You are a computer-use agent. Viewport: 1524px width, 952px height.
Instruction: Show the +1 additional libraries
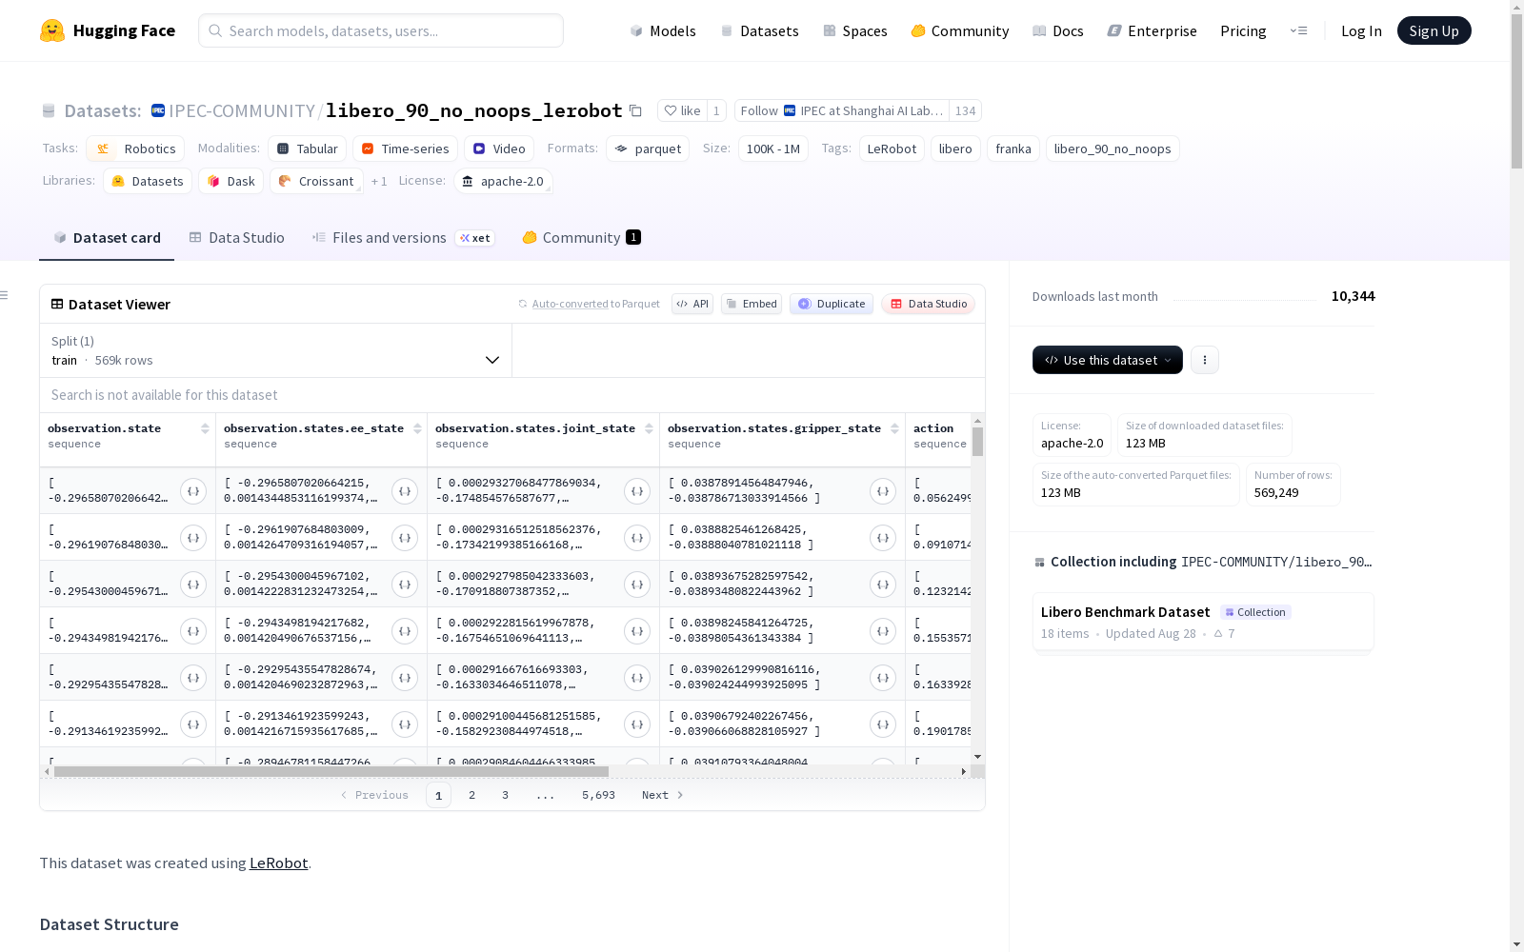pos(379,181)
